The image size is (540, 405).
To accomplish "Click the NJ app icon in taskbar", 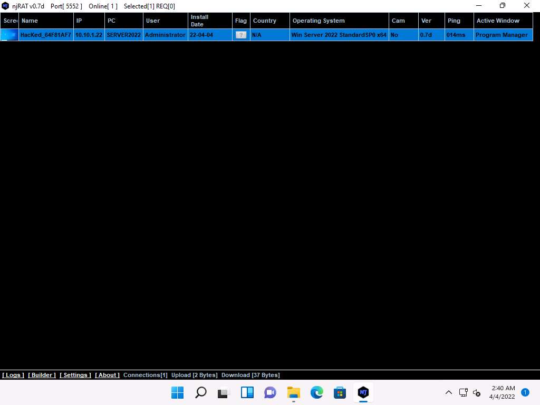I will click(363, 392).
